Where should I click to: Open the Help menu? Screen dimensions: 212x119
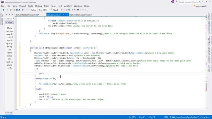(86, 6)
